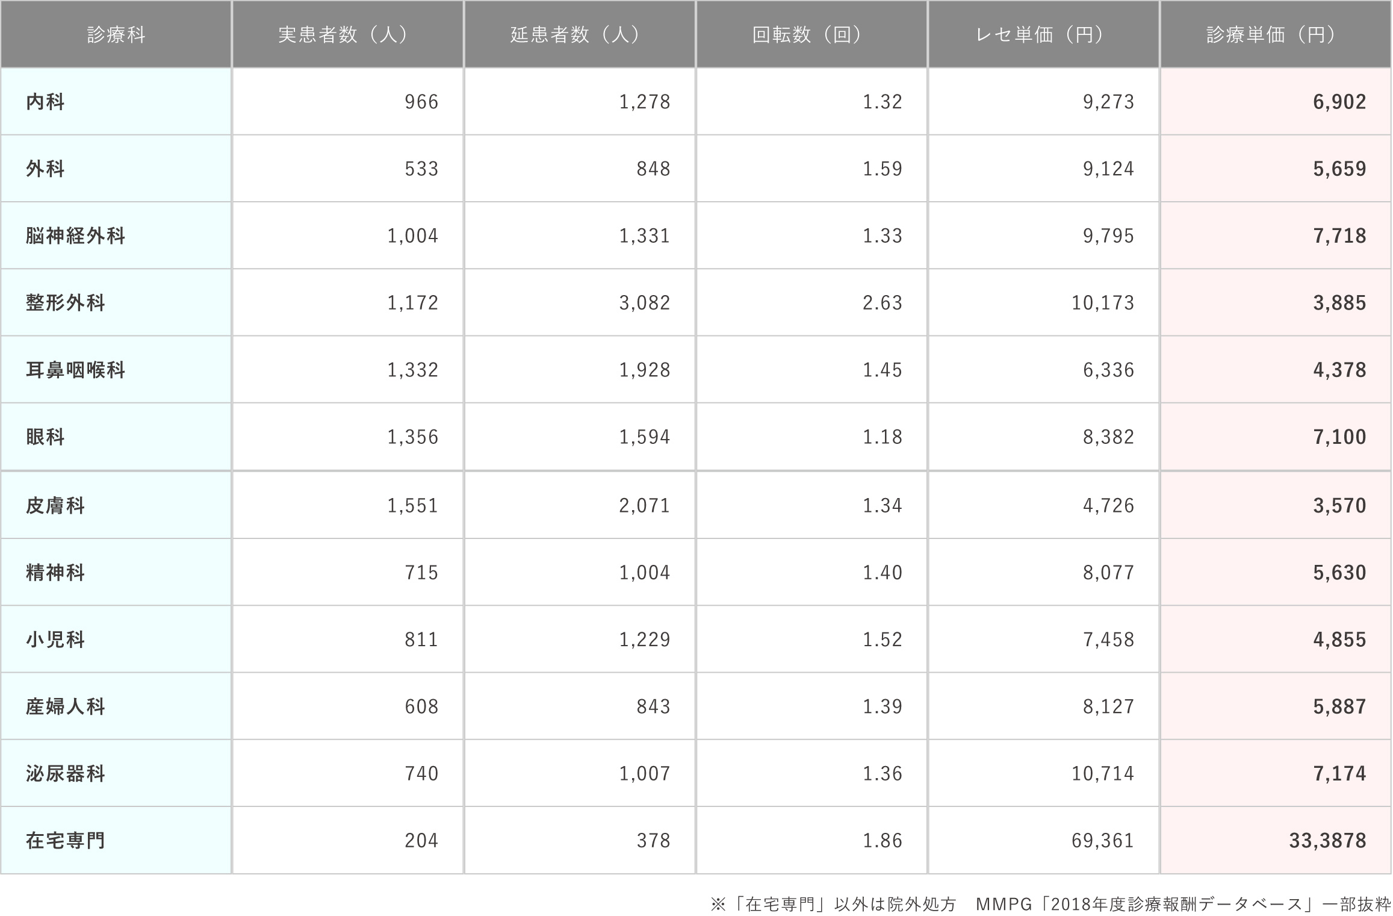Select the 耳鼻咽喉科 row label
This screenshot has height=916, width=1393.
(x=75, y=370)
